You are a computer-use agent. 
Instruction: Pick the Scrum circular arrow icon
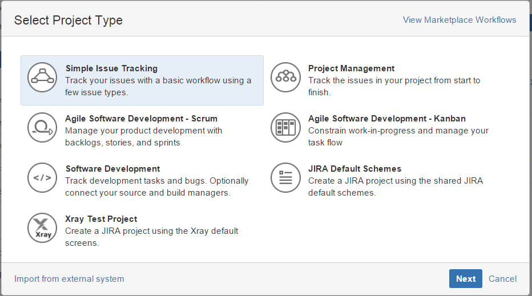[x=42, y=128]
